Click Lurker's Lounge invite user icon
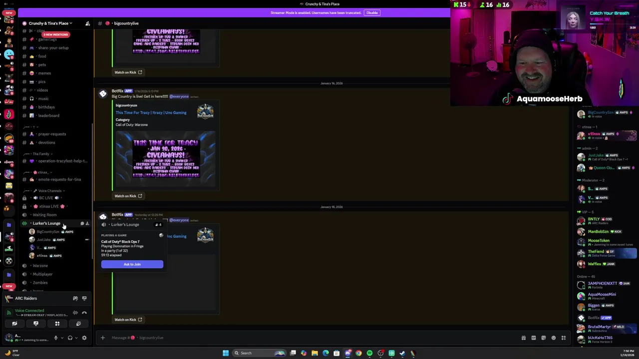 [87, 223]
